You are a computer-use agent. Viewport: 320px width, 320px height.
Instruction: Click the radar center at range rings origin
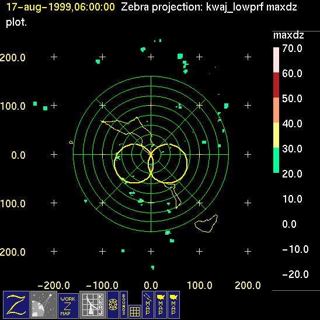coord(151,155)
